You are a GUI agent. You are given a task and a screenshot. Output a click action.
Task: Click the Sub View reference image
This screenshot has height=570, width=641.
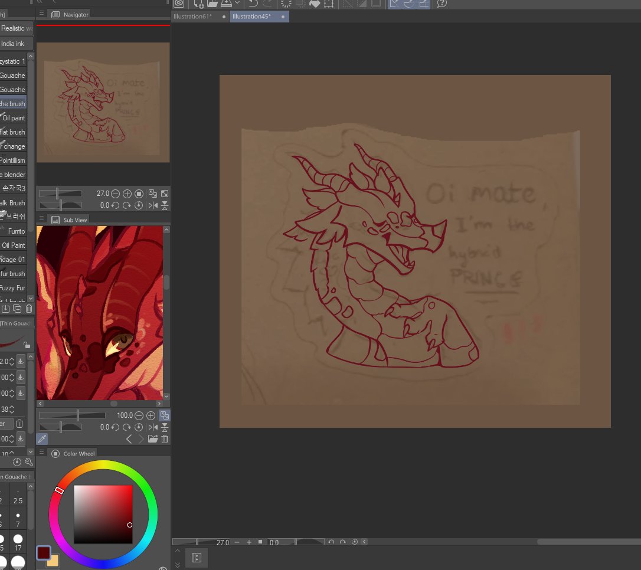(x=100, y=313)
